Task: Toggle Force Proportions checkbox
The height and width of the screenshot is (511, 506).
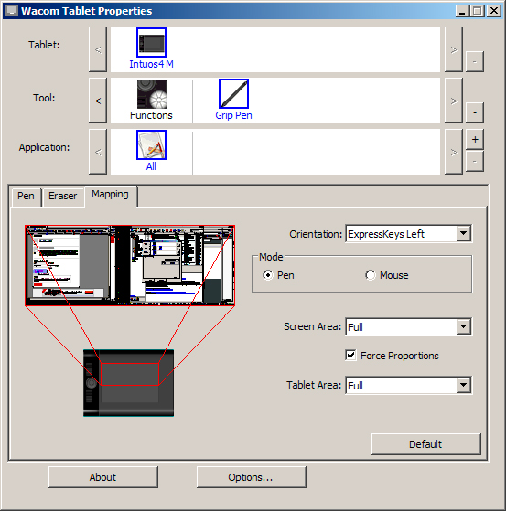Action: [x=350, y=356]
